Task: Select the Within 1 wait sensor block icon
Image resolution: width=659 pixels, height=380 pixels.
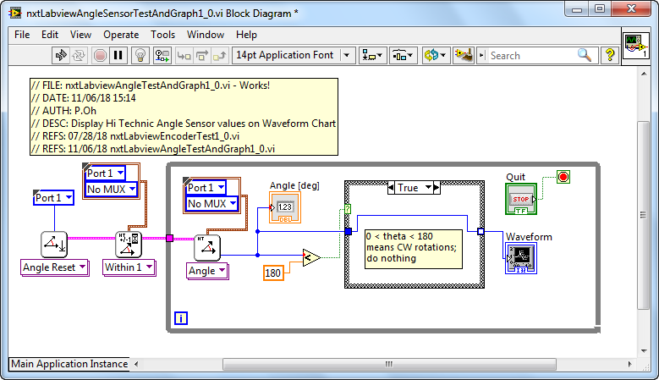Action: pos(129,244)
